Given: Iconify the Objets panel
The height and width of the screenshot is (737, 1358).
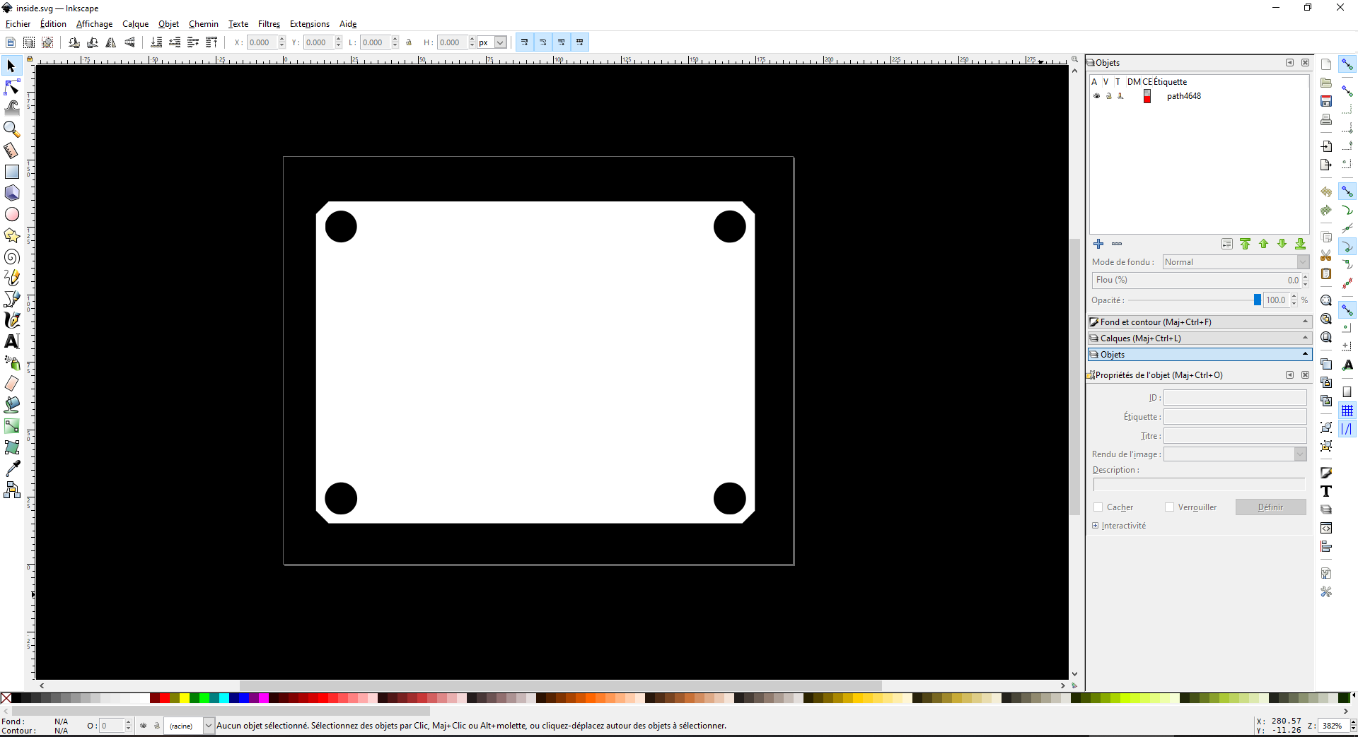Looking at the screenshot, I should (x=1289, y=63).
